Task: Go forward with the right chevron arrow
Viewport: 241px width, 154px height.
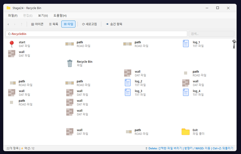Action: point(15,24)
